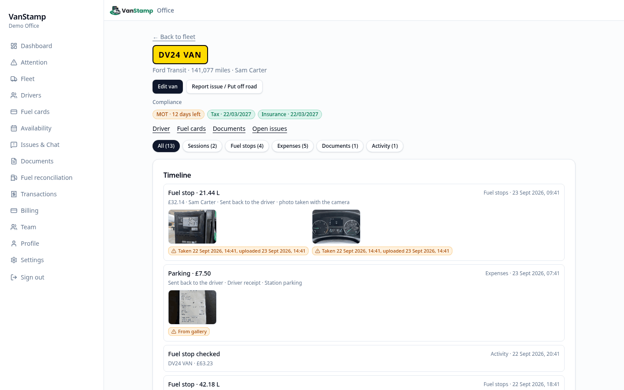Click the Timeline heading
The image size is (624, 390).
coord(177,175)
